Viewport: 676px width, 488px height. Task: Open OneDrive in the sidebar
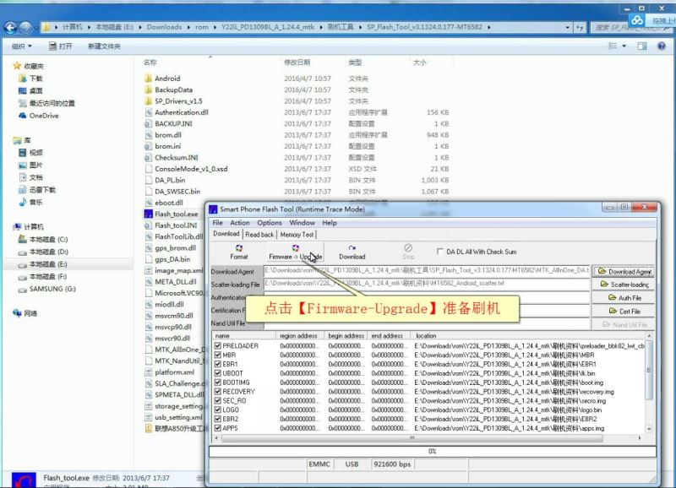[44, 116]
